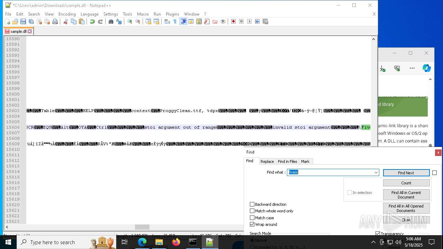Toggle the Word wrap toolbar icon
443x249 pixels.
click(x=167, y=21)
